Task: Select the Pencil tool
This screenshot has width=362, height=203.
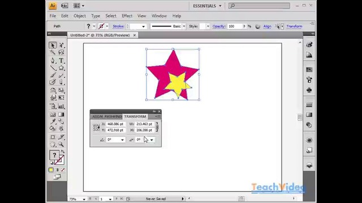Action: coord(61,75)
